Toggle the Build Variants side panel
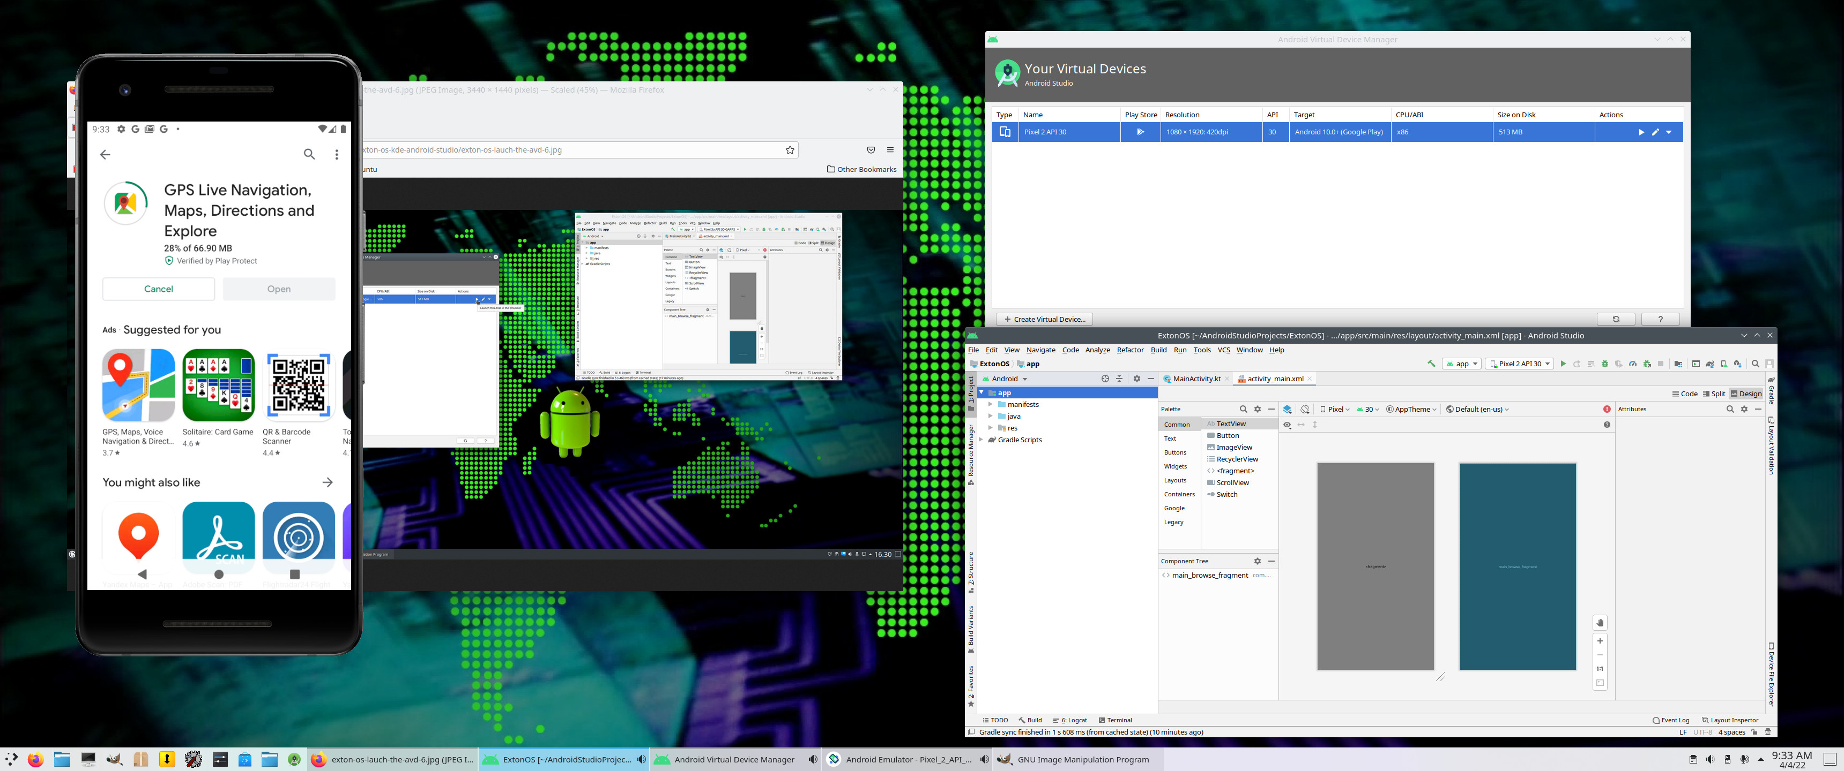 point(971,630)
